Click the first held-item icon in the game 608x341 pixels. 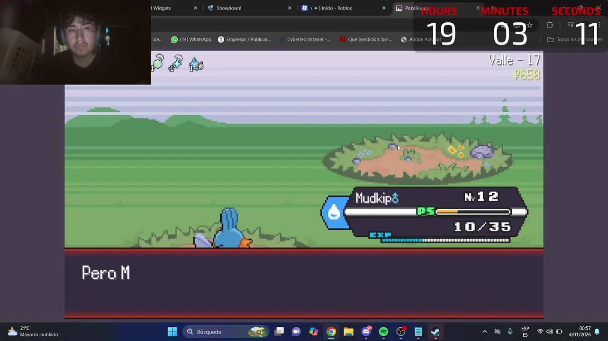click(158, 63)
